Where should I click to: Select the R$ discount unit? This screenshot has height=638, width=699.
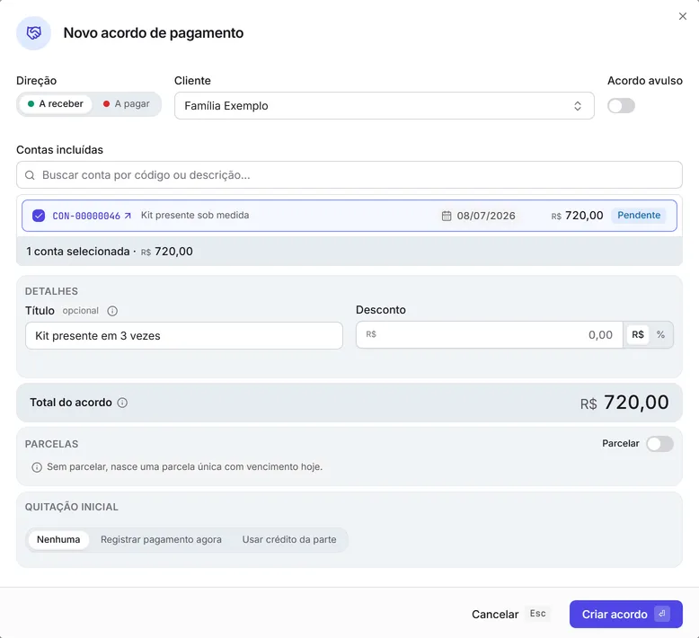638,335
